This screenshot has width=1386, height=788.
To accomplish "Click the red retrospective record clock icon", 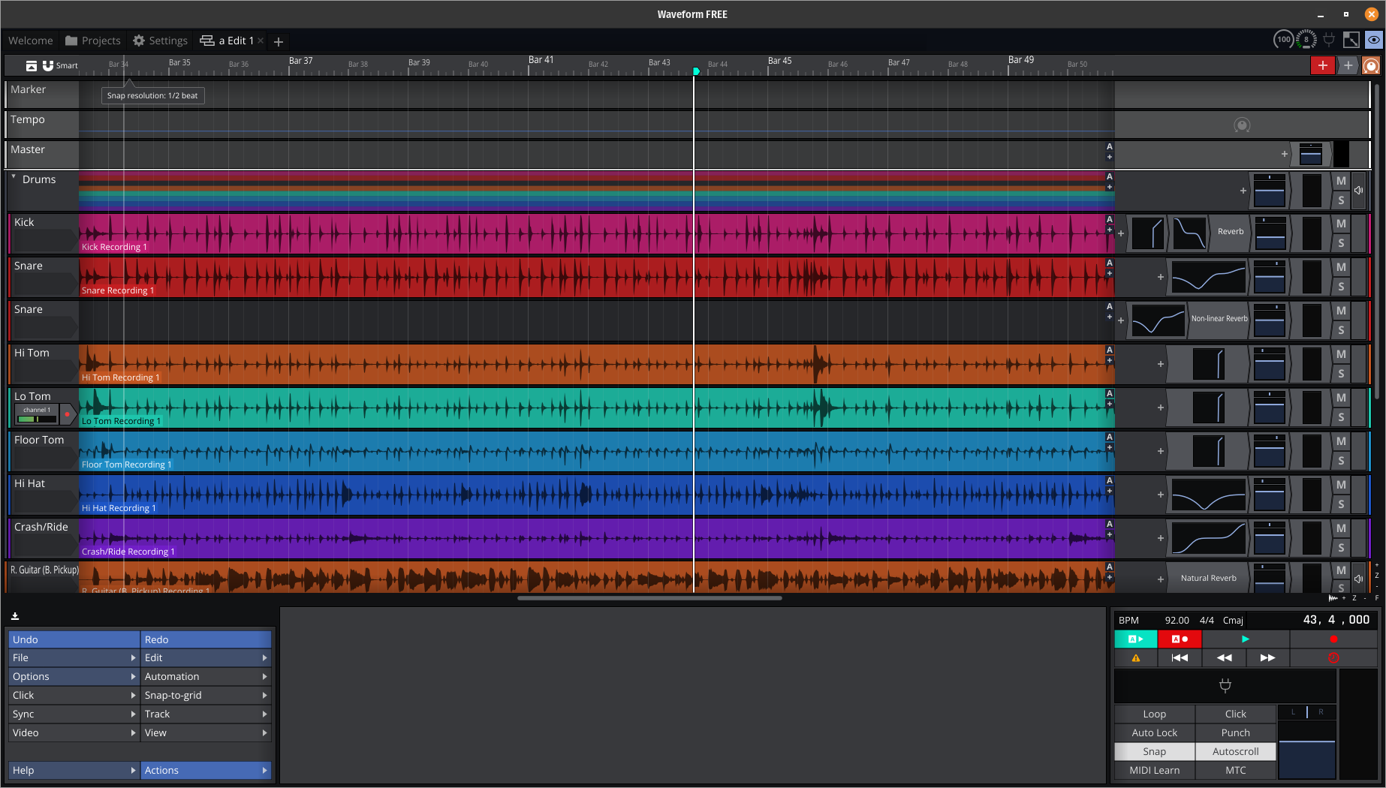I will [x=1333, y=657].
